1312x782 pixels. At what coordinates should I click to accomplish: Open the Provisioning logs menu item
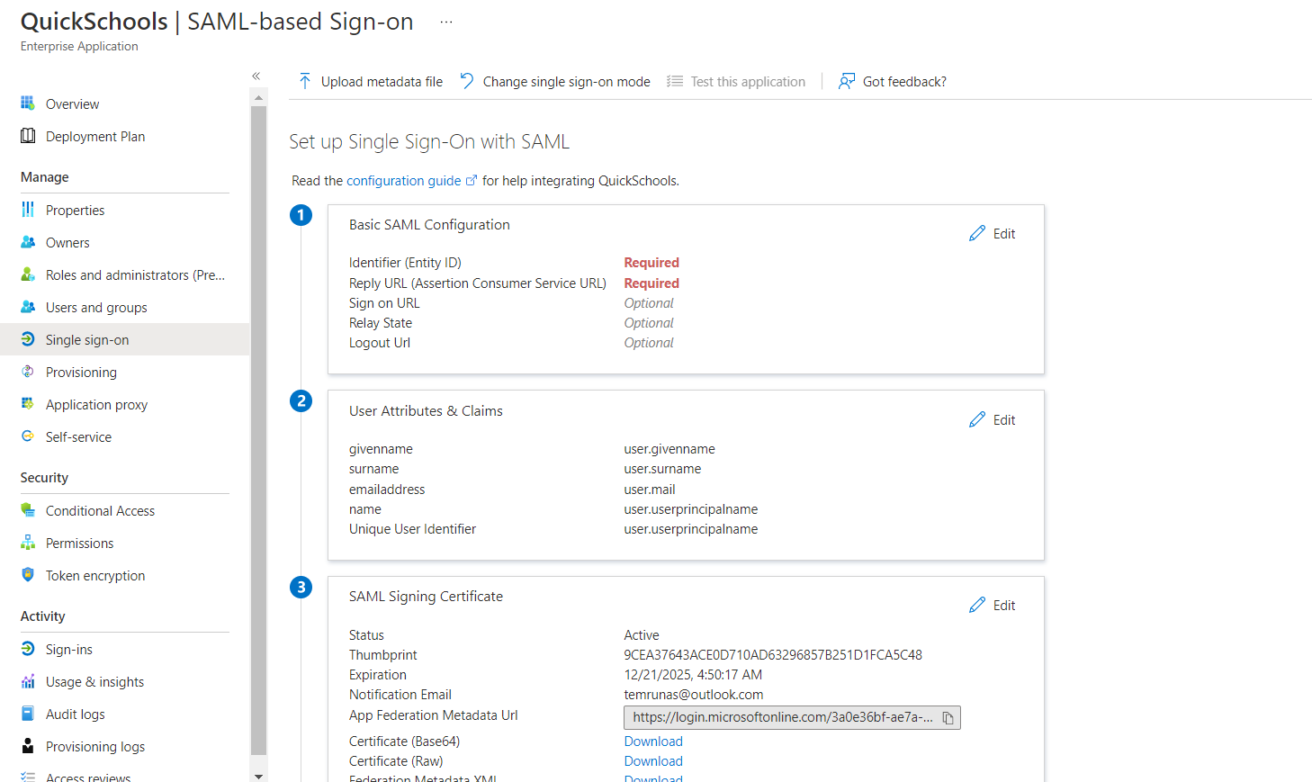[x=95, y=746]
